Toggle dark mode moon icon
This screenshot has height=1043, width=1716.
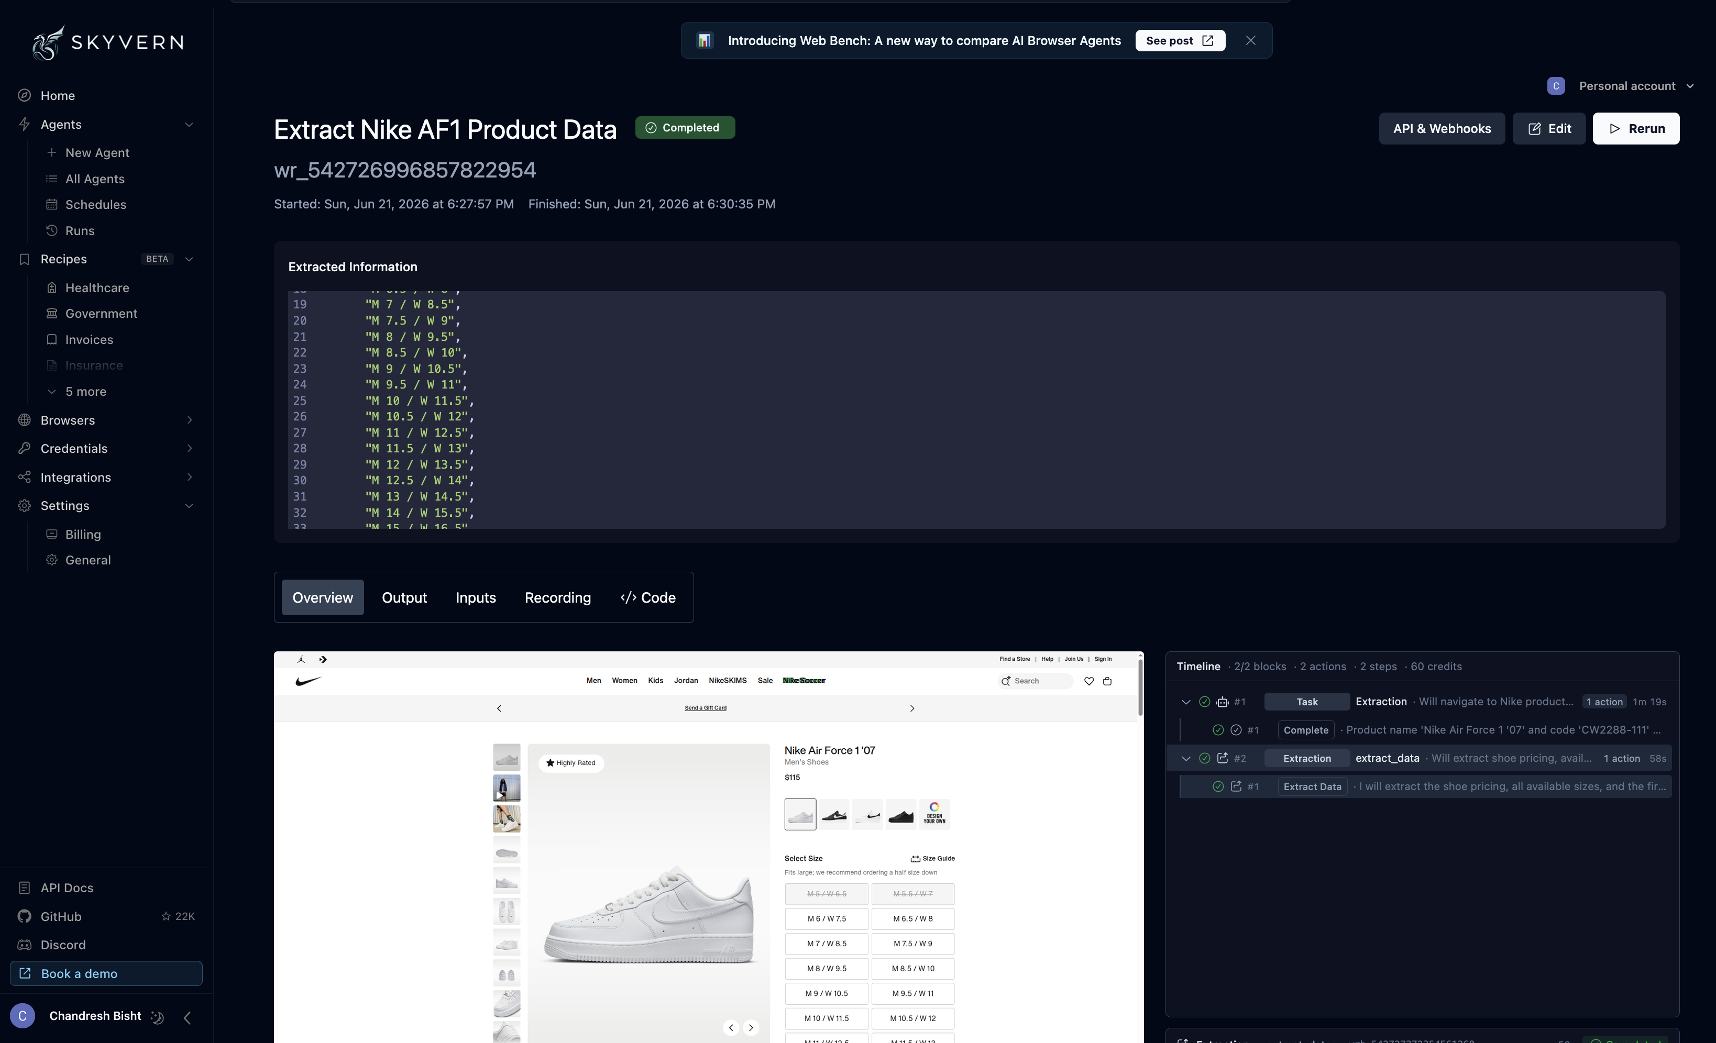pos(158,1017)
